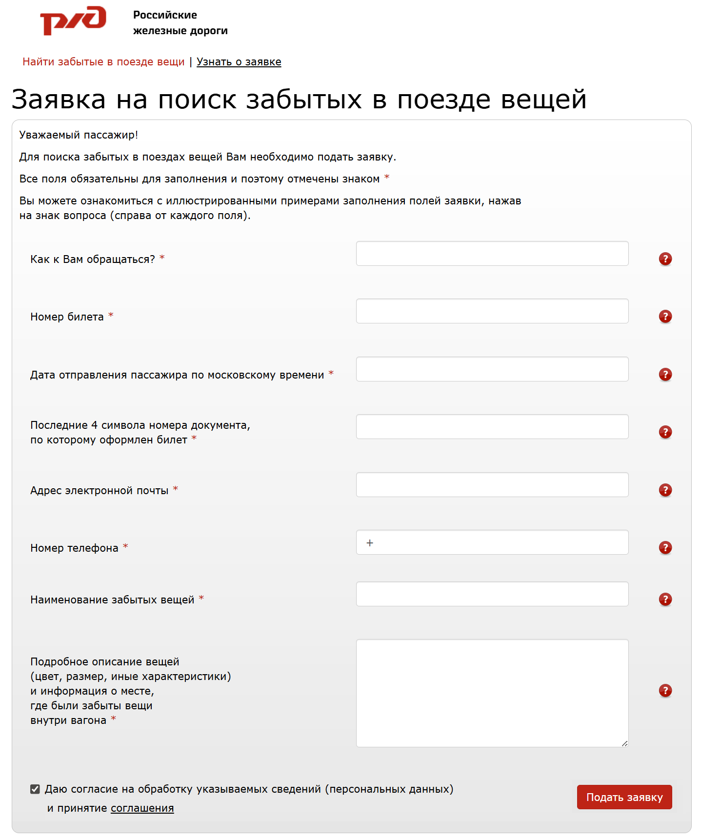View example for forgotten items name field
This screenshot has height=840, width=701.
coord(664,599)
